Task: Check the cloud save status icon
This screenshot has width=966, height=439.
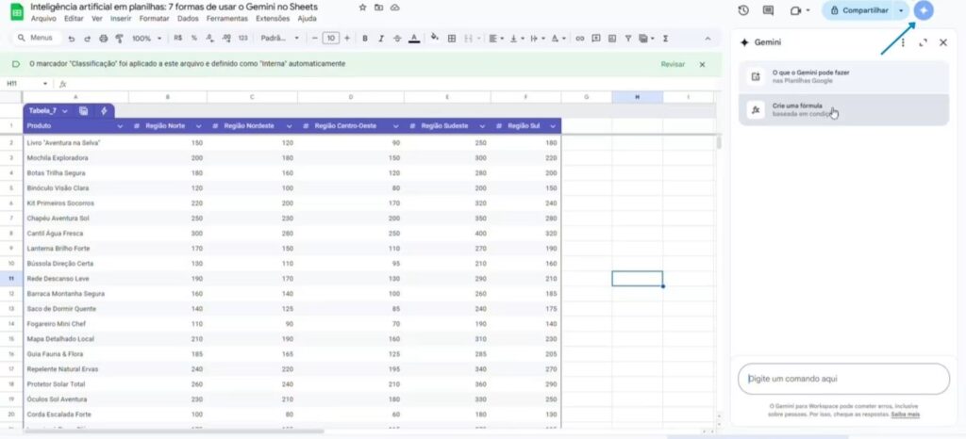Action: point(395,8)
